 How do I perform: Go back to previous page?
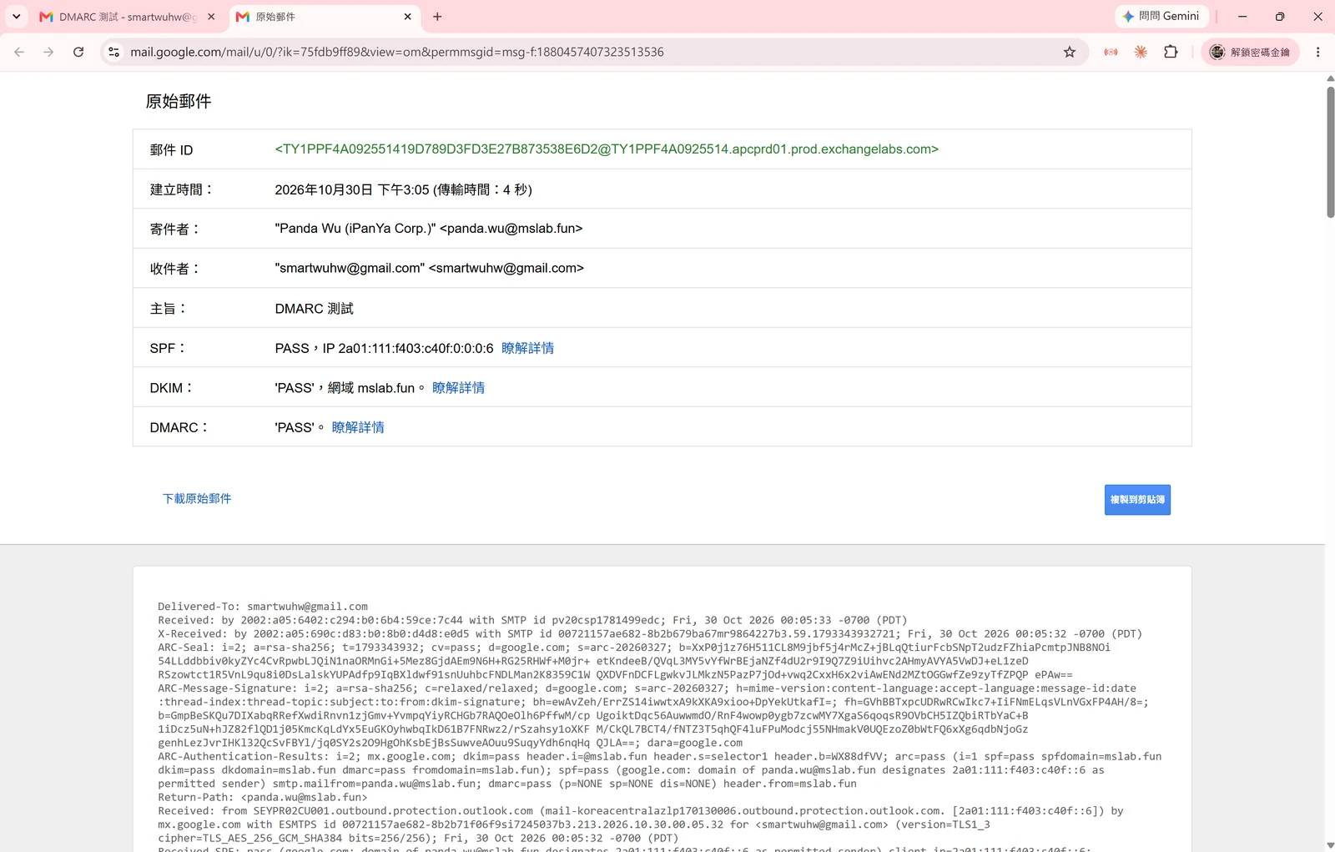[x=19, y=52]
